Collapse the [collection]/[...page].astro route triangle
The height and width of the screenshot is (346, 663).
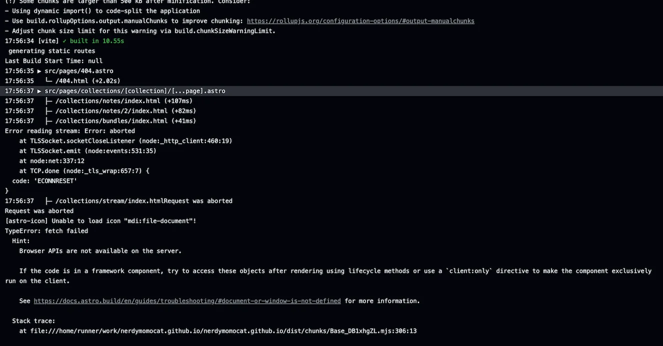pos(39,91)
